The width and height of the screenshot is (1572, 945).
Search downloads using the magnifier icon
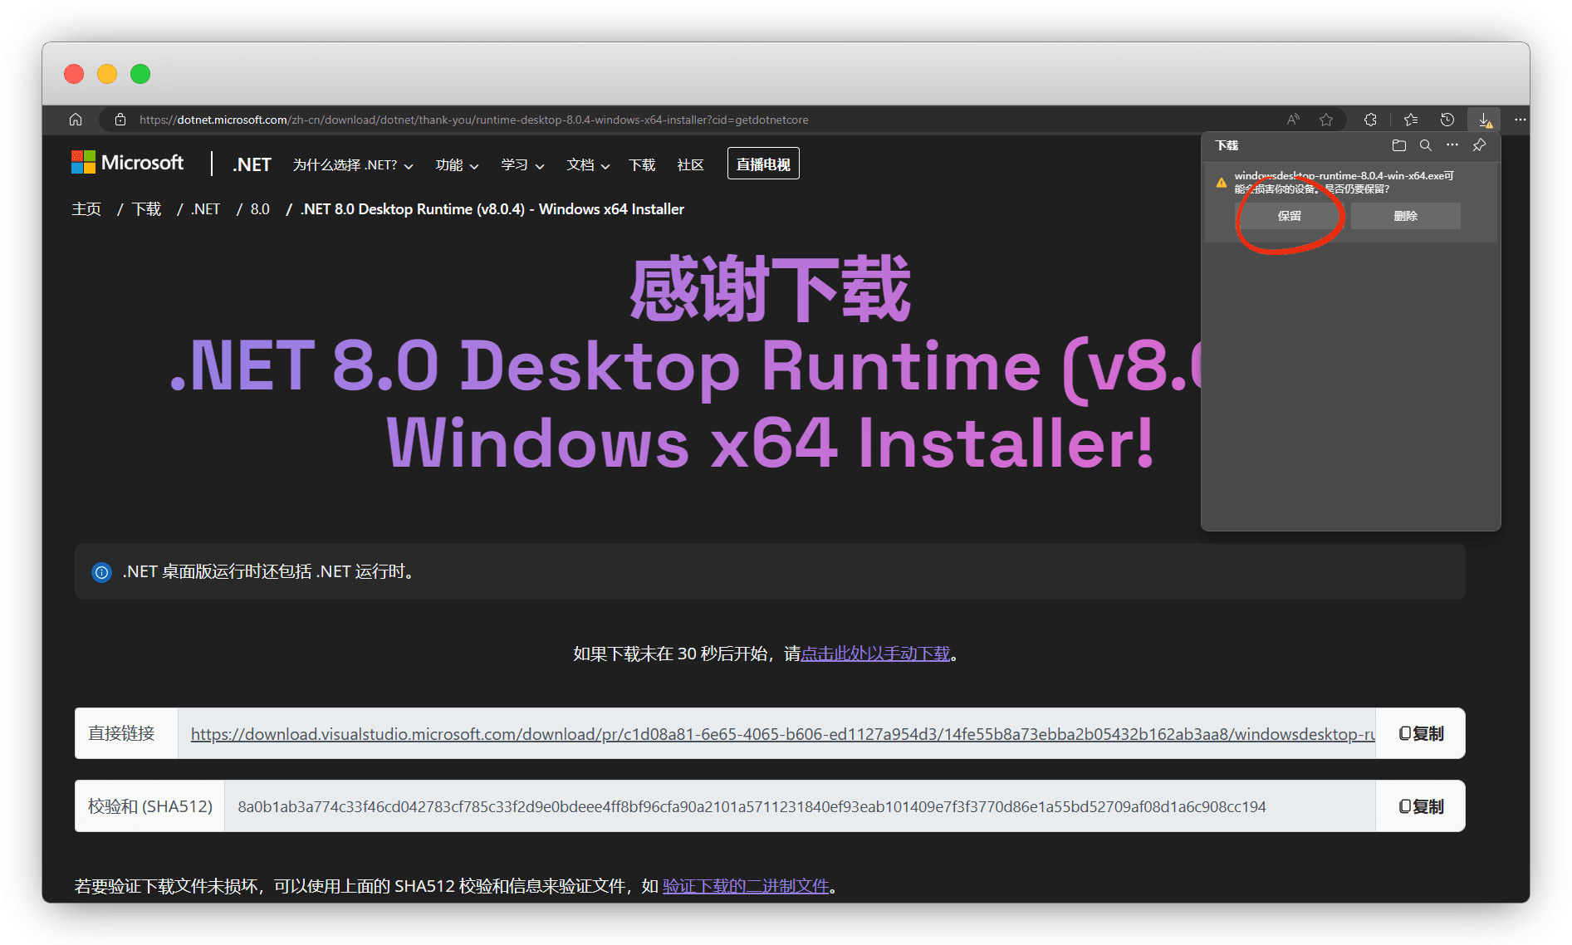(1425, 145)
